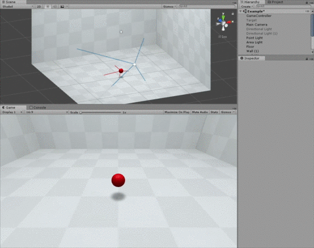The height and width of the screenshot is (248, 314).
Task: Select Area Light in Hierarchy
Action: (x=254, y=43)
